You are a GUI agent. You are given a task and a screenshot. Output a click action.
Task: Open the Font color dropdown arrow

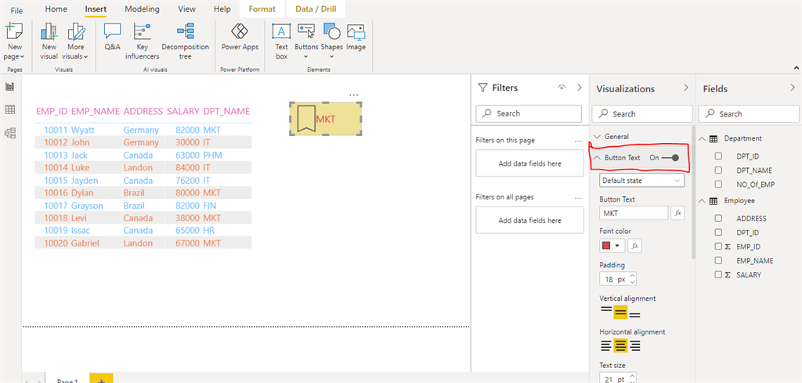pyautogui.click(x=617, y=245)
